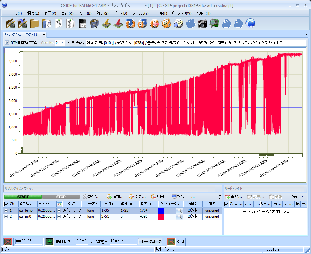Click the status magnifier for gu_ain0 row
311x254 pixels.
[x=180, y=216]
